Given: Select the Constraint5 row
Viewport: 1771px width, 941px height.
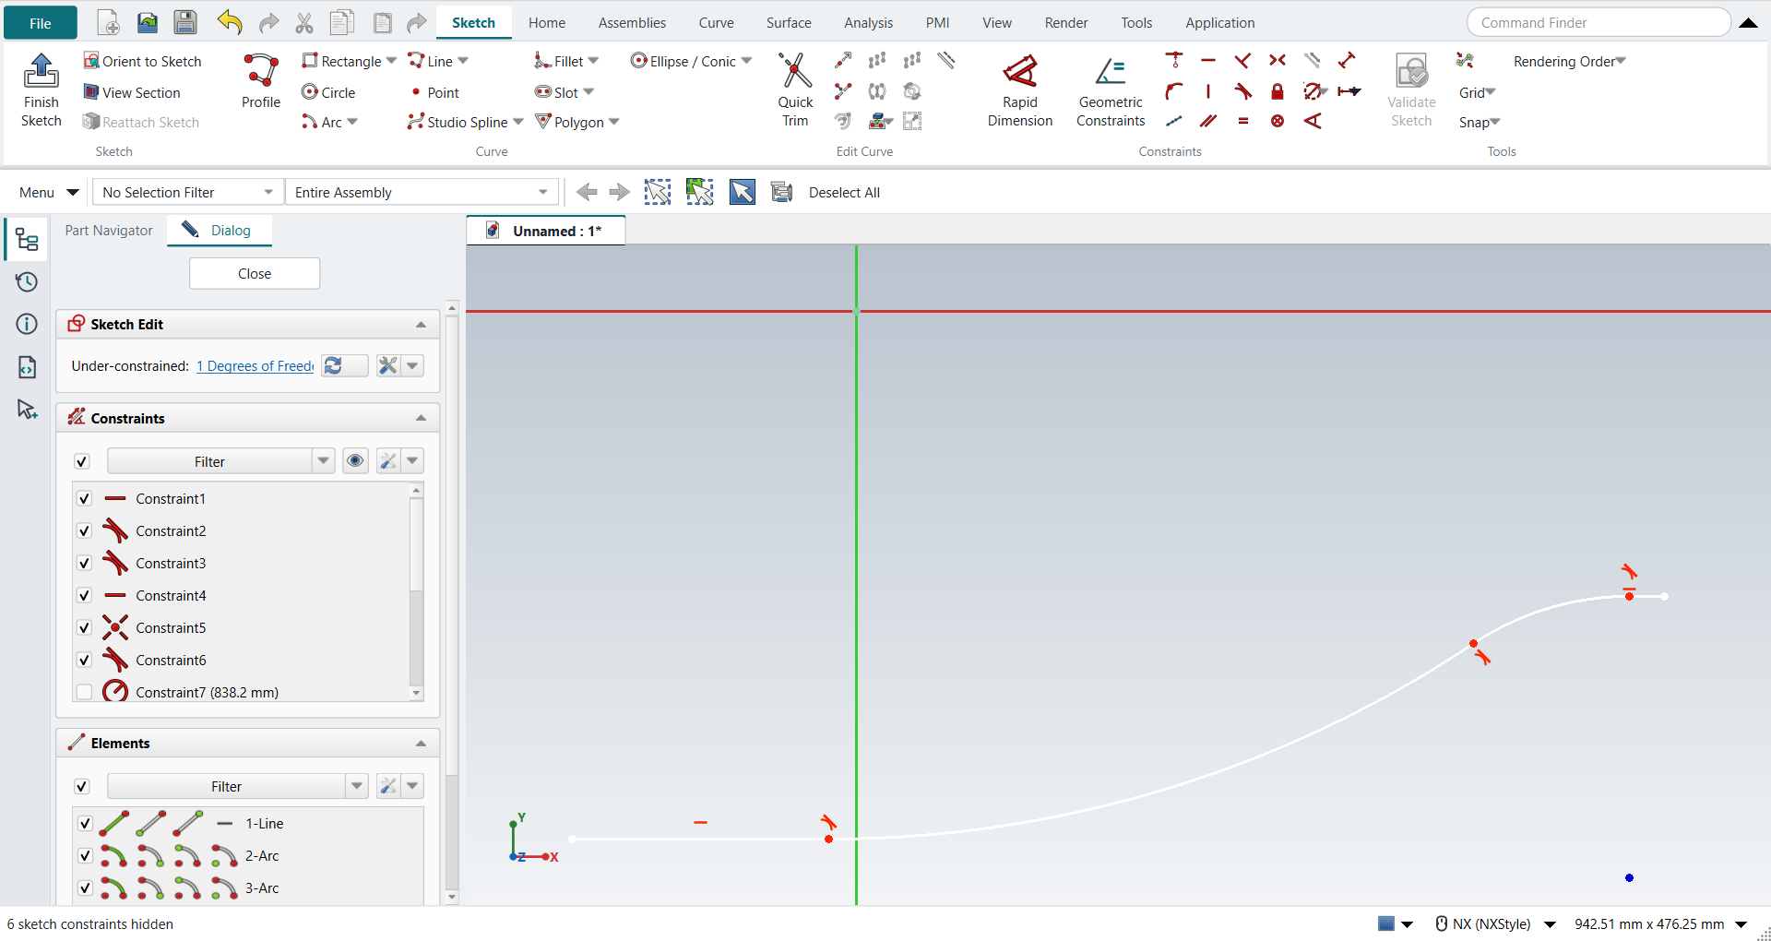Looking at the screenshot, I should tap(243, 627).
